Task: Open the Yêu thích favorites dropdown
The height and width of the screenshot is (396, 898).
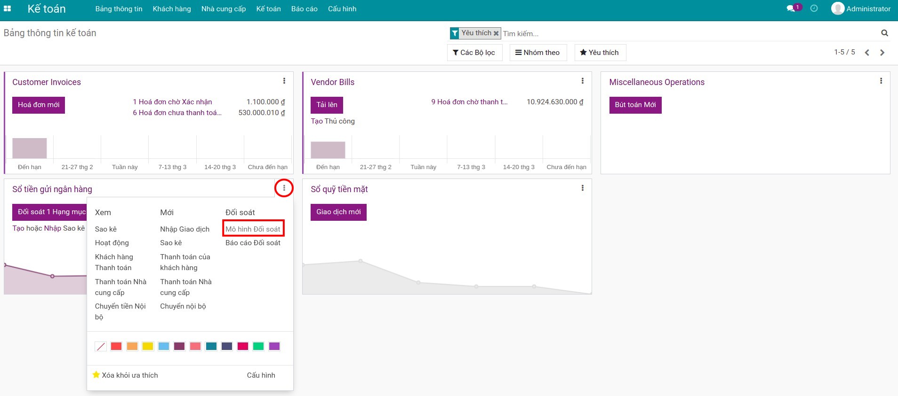Action: (x=600, y=53)
